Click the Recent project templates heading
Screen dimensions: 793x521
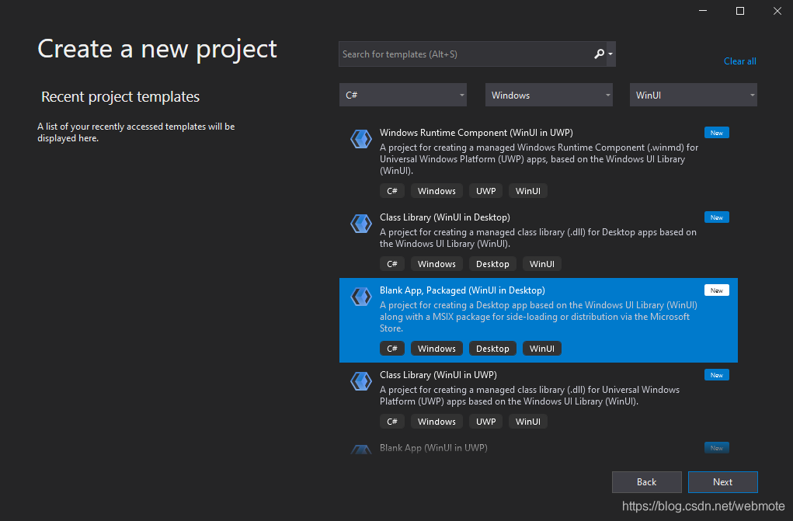coord(120,96)
